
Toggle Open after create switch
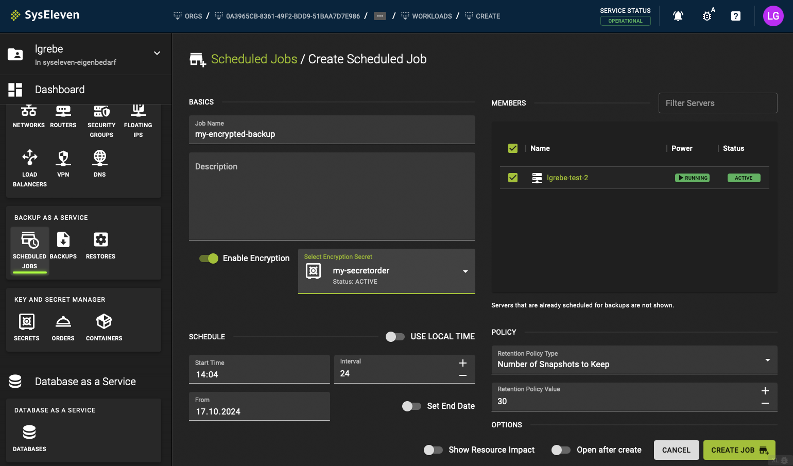pyautogui.click(x=561, y=450)
